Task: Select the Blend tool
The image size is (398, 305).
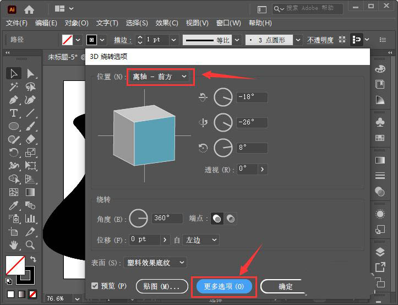Action: 30,205
